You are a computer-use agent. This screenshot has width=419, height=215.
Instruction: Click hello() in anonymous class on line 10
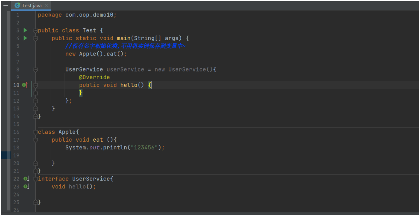(x=132, y=85)
